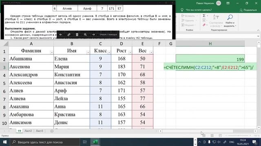Image resolution: width=261 pixels, height=146 pixels.
Task: Select cell with surname Амбарнова
Action: point(31,114)
